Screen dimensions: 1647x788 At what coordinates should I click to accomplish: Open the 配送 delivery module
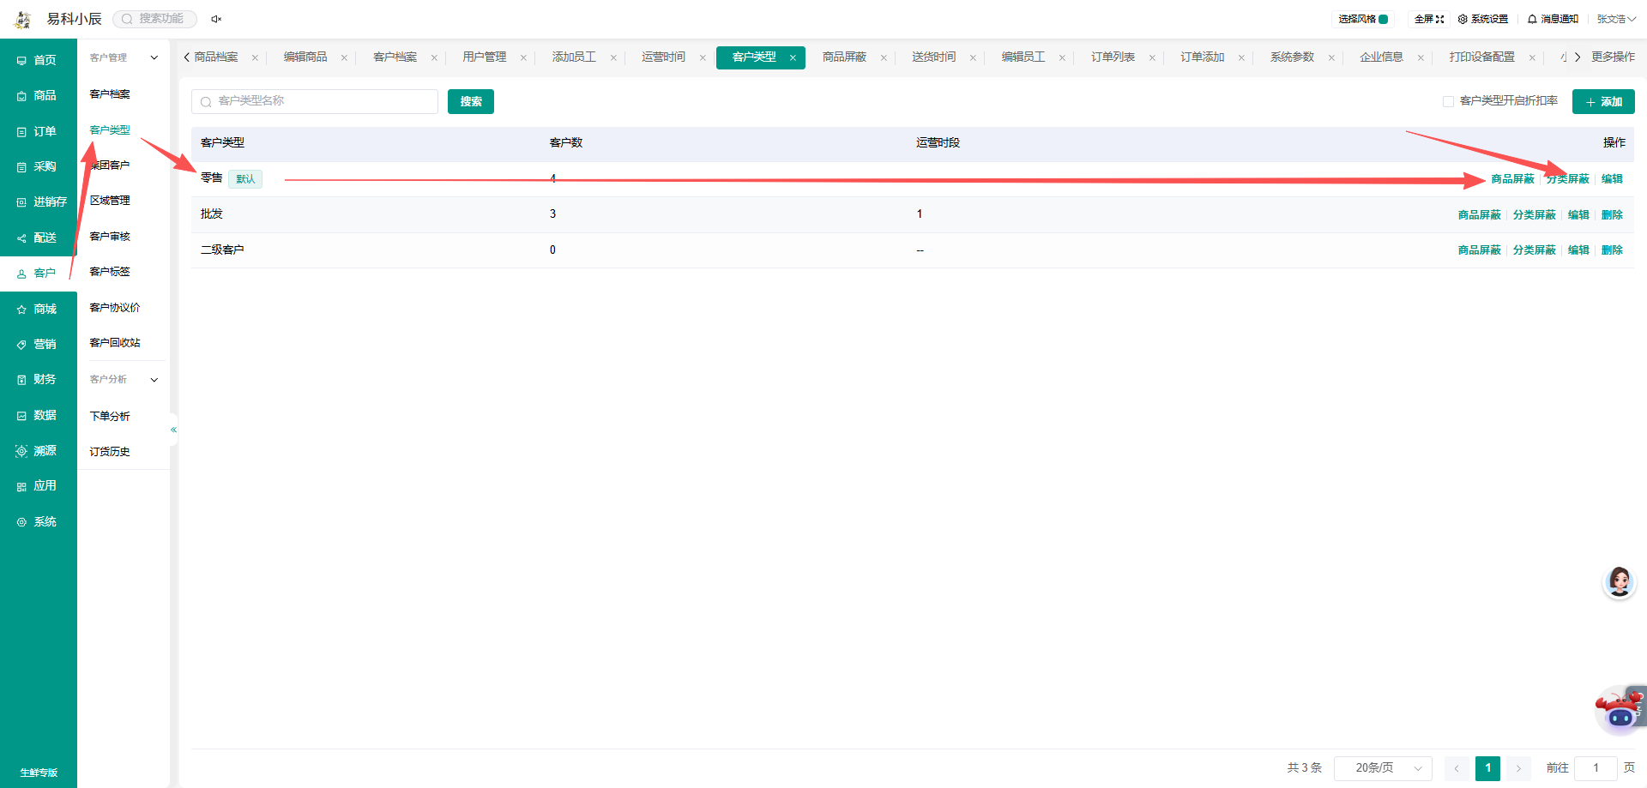click(38, 238)
